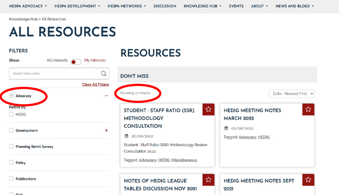Screen dimensions: 339x195
Task: Star the HEDIG Meeting Notes March 2022 card
Action: coord(308,109)
